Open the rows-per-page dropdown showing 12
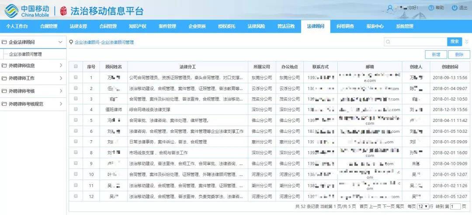472x215 pixels. 423,206
